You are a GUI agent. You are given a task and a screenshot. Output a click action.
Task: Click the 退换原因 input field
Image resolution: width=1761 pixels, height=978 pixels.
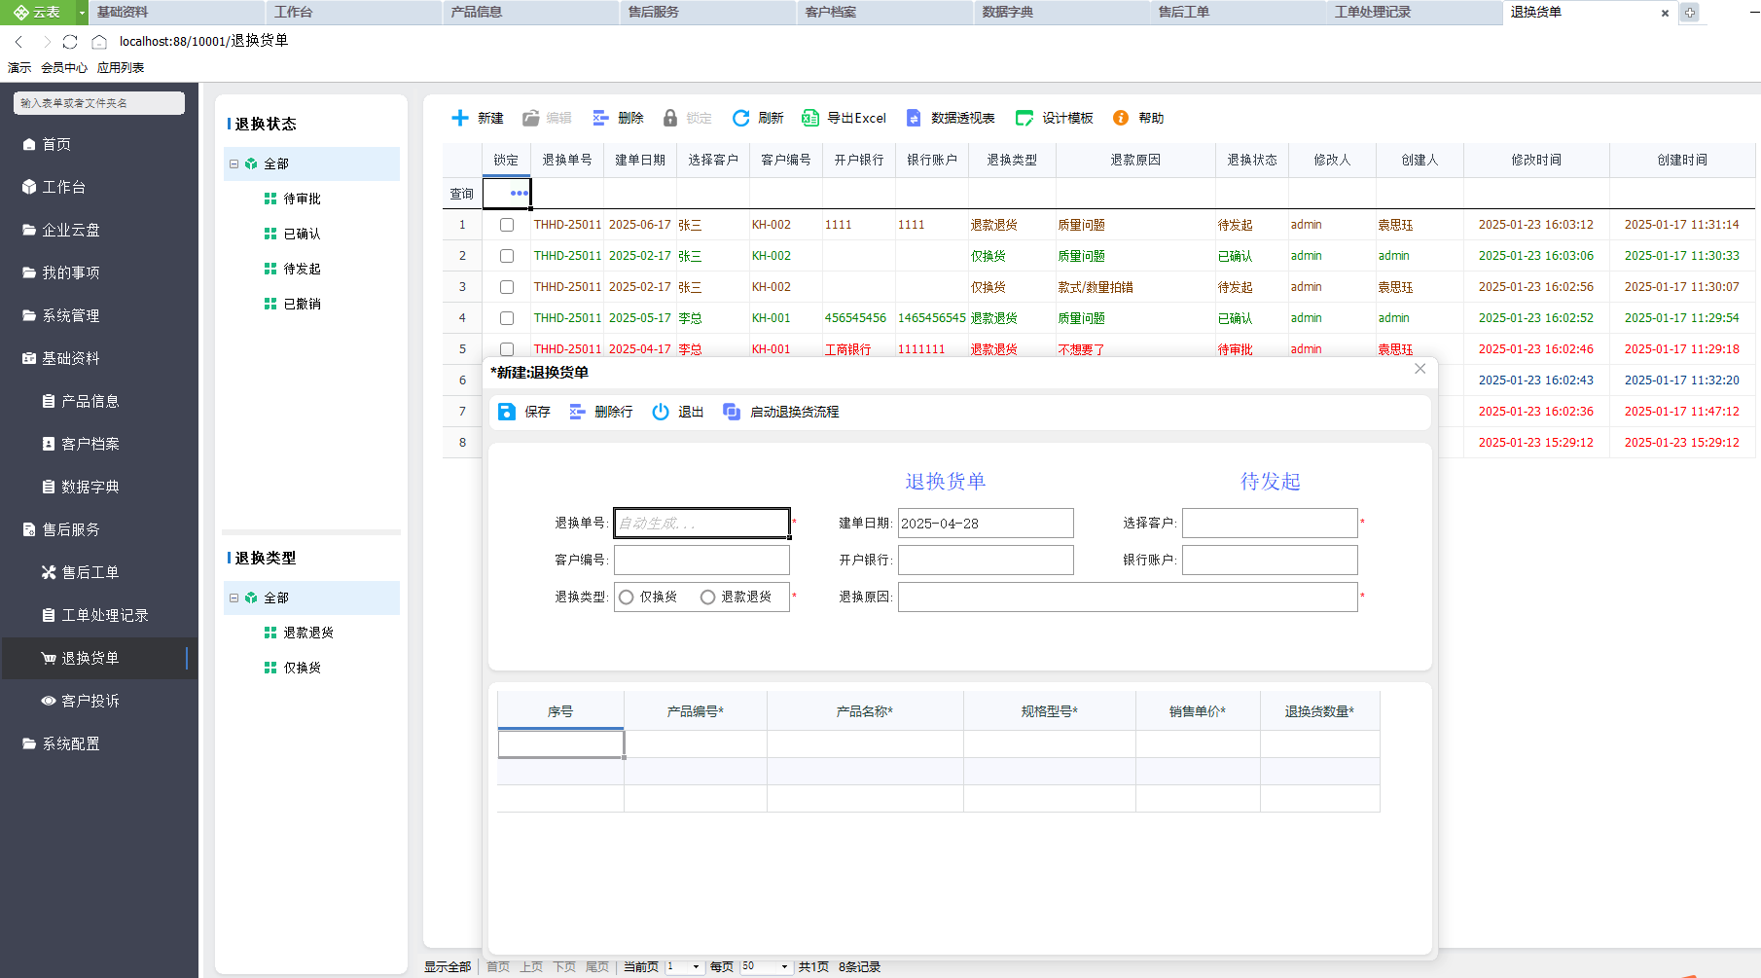[1127, 598]
